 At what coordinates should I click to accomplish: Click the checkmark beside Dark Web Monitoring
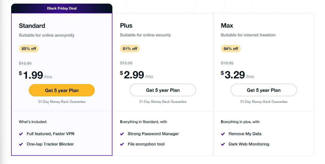click(223, 144)
